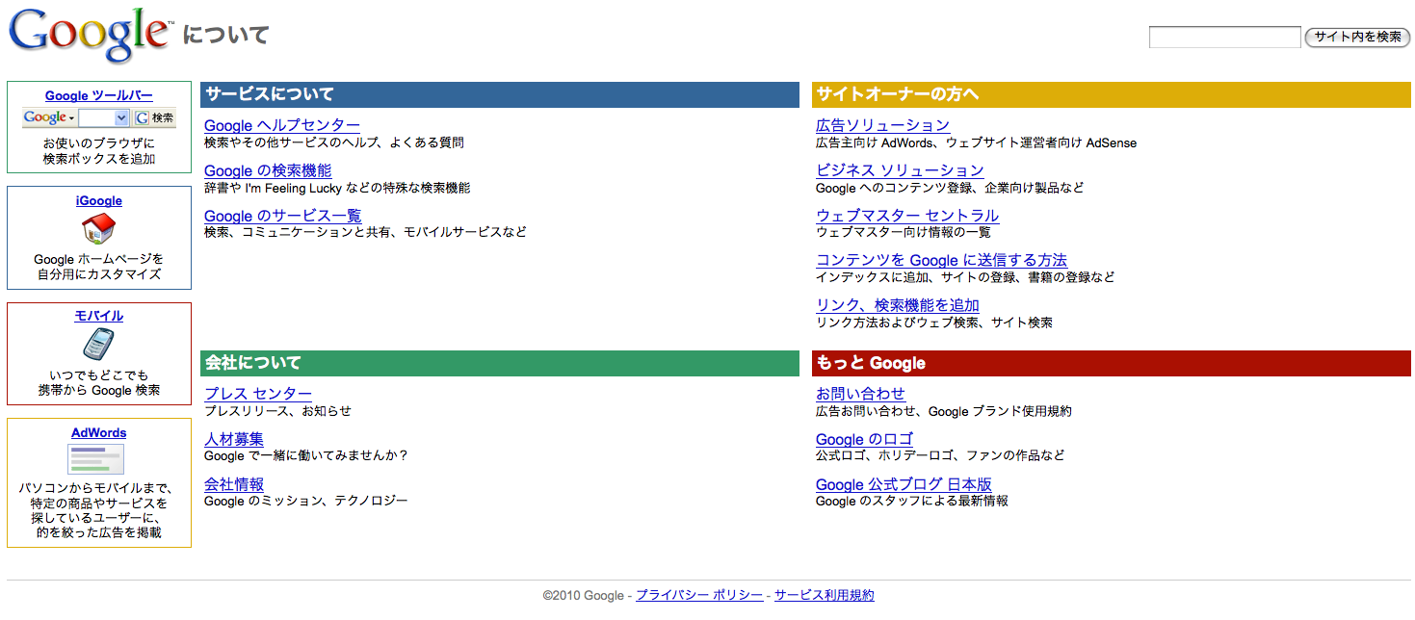Open リンク、検索機能を追加 link
Screen dimensions: 1415x620
[x=898, y=305]
